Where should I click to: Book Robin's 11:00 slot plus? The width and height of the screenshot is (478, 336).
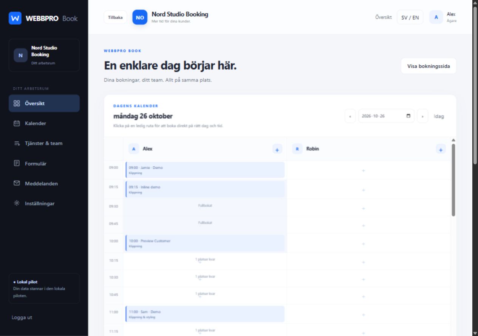click(364, 315)
